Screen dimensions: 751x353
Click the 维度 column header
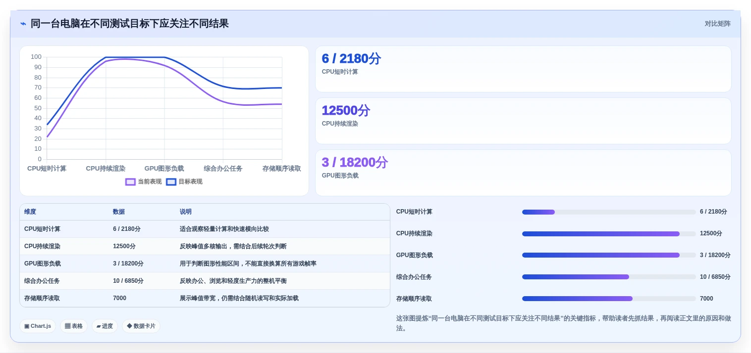pyautogui.click(x=30, y=212)
